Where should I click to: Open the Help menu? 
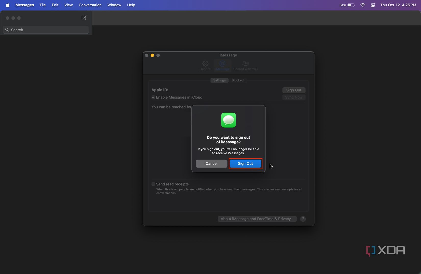coord(131,5)
